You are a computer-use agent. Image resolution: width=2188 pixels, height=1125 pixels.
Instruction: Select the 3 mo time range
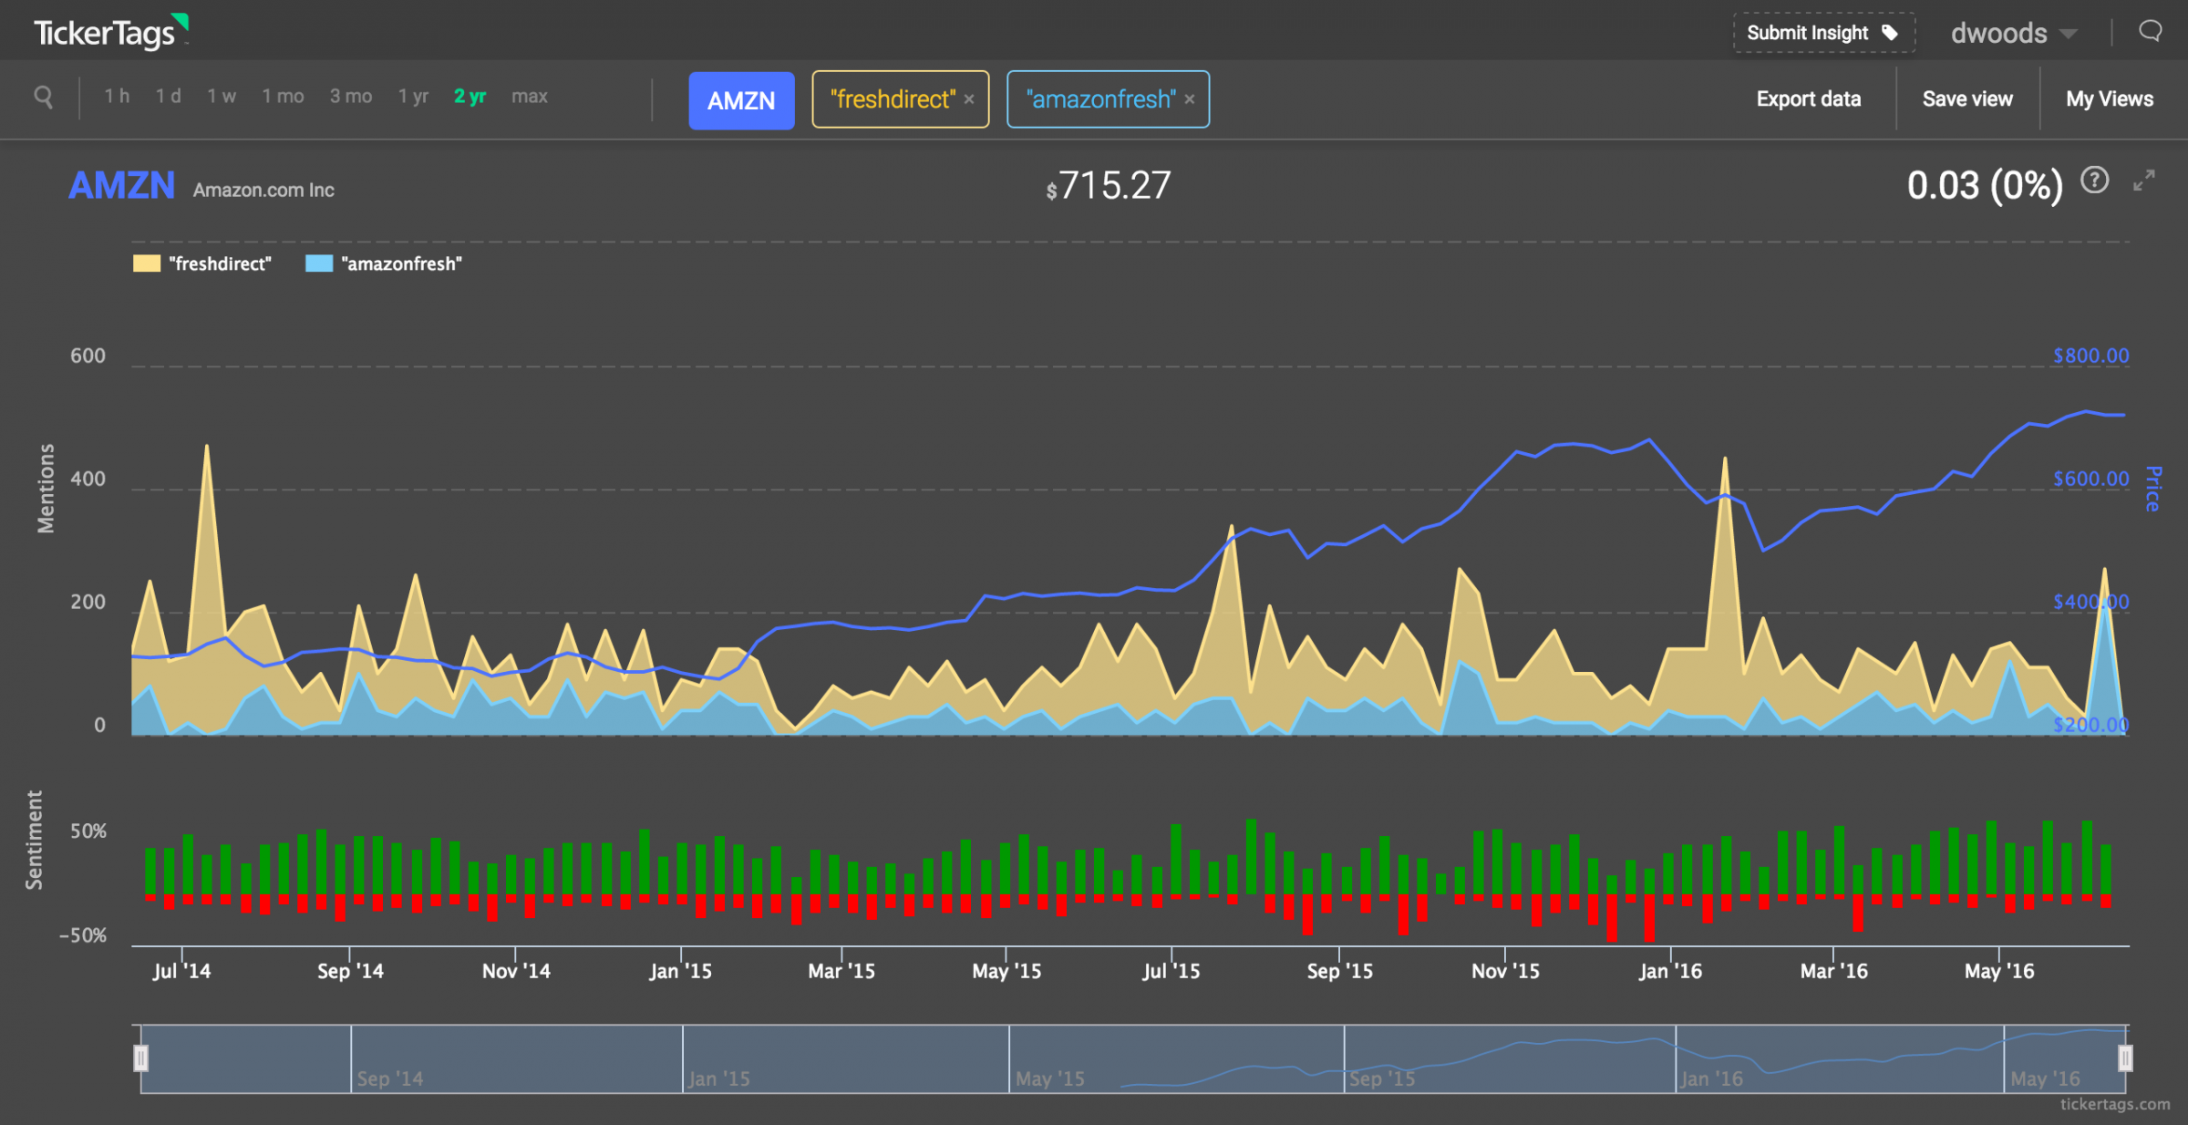coord(351,97)
